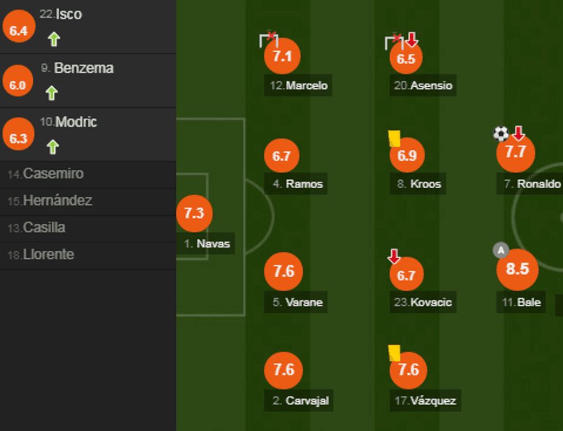Click Vázquez's yellow card icon

(x=394, y=352)
